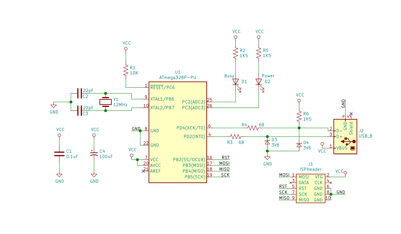Click the PD2(INT0) pin label

tap(194, 137)
